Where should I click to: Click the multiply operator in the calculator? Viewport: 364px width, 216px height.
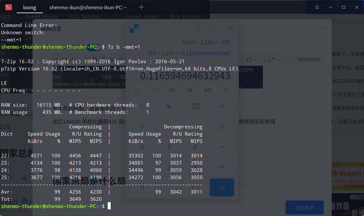pyautogui.click(x=222, y=127)
